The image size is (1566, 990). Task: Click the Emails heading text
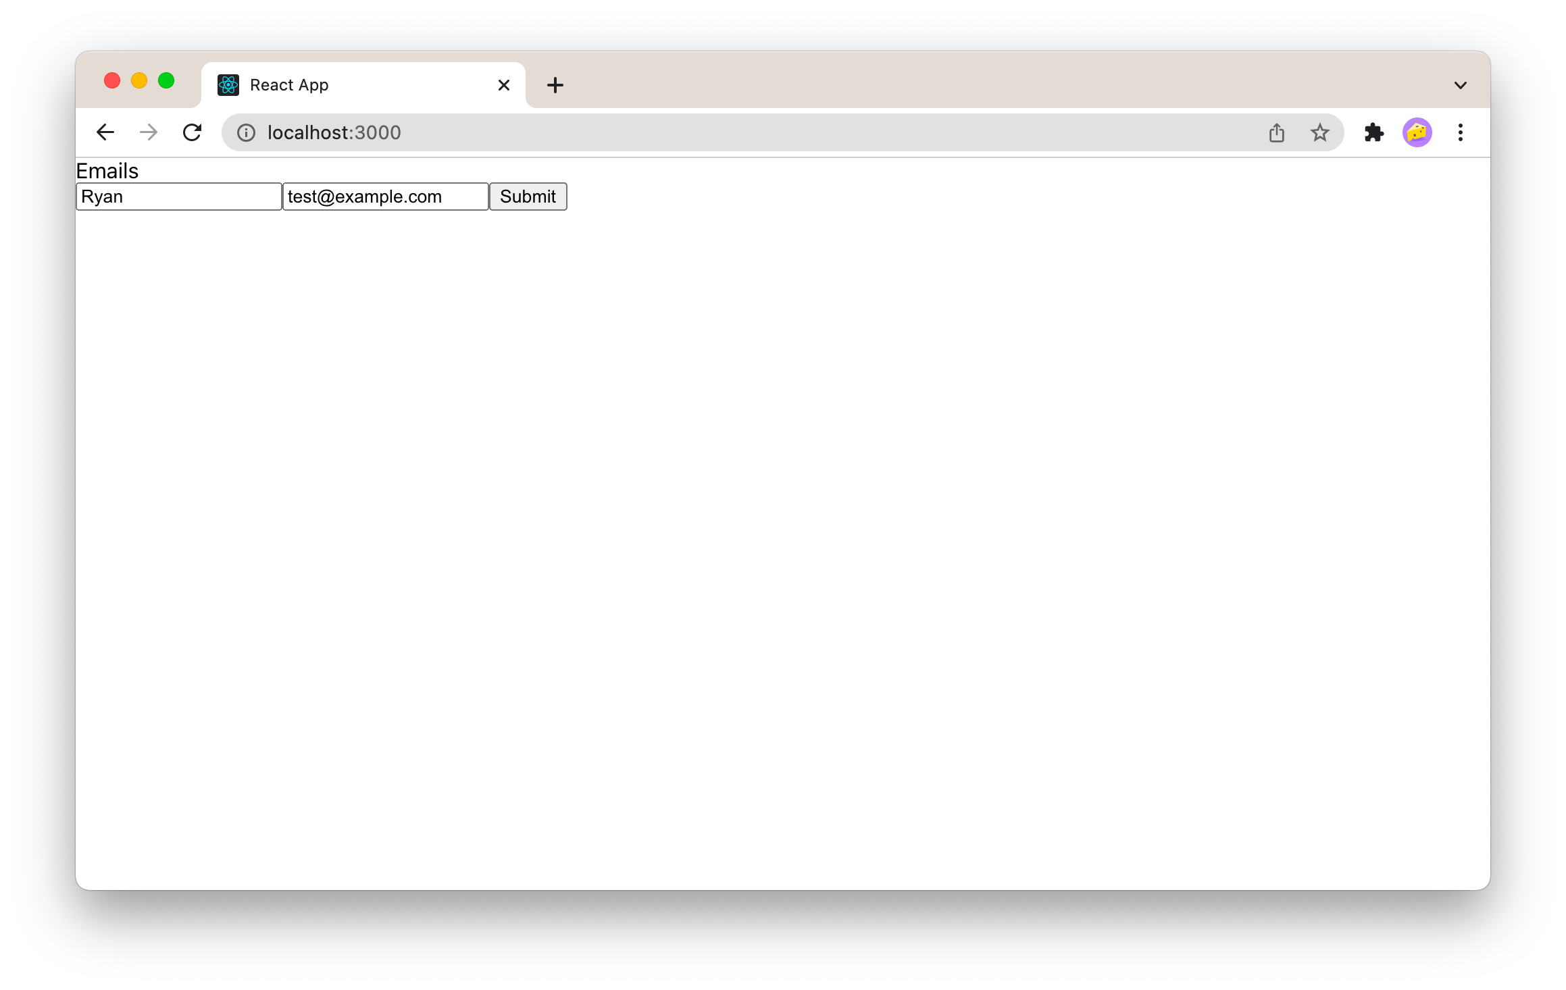pyautogui.click(x=108, y=170)
